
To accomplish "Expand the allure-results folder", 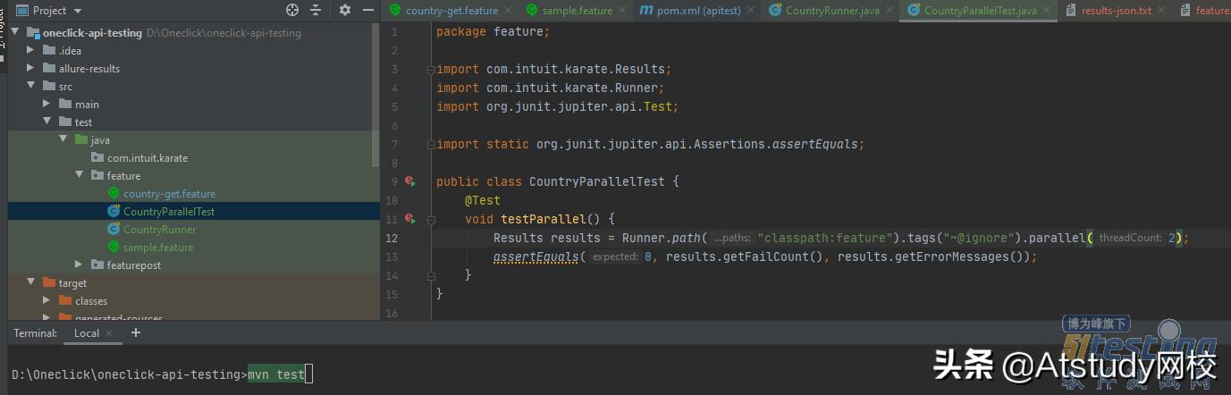I will (30, 69).
